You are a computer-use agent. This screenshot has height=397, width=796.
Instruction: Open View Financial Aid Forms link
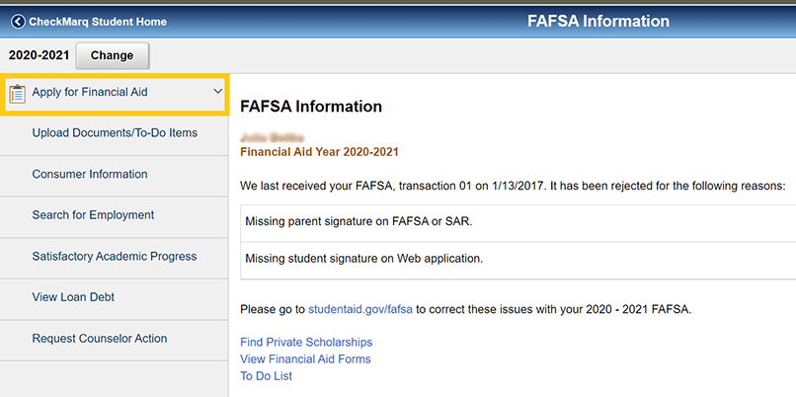click(x=305, y=359)
